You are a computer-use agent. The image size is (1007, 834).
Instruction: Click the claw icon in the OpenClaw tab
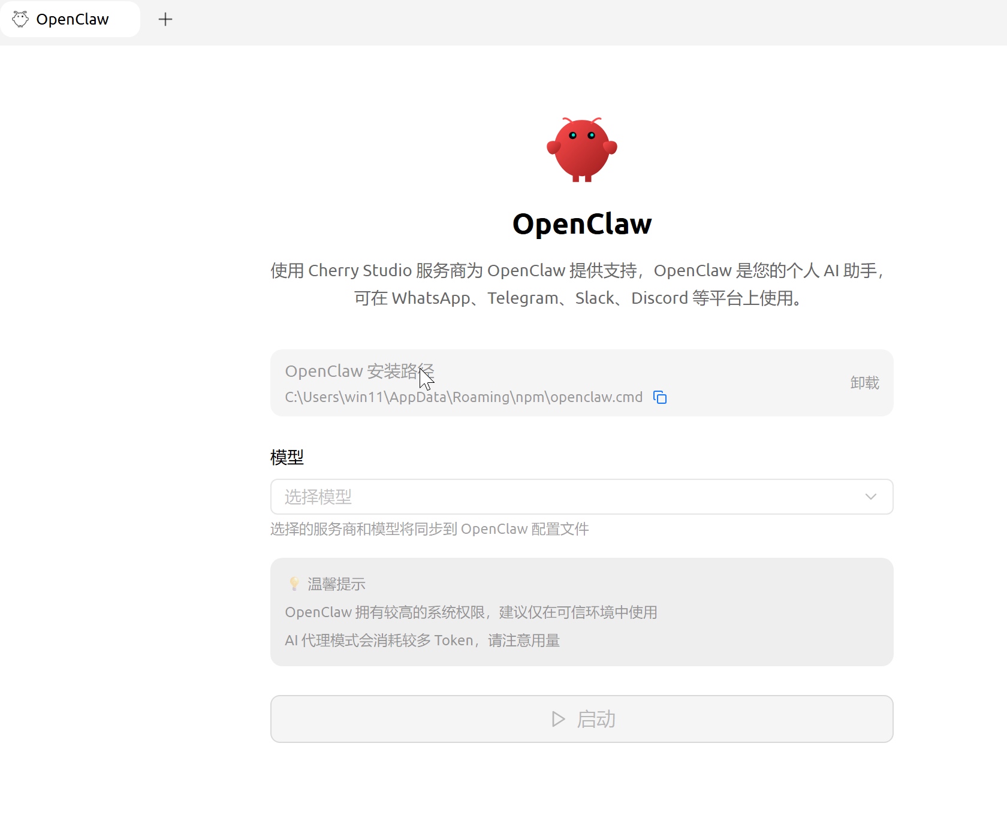[20, 19]
